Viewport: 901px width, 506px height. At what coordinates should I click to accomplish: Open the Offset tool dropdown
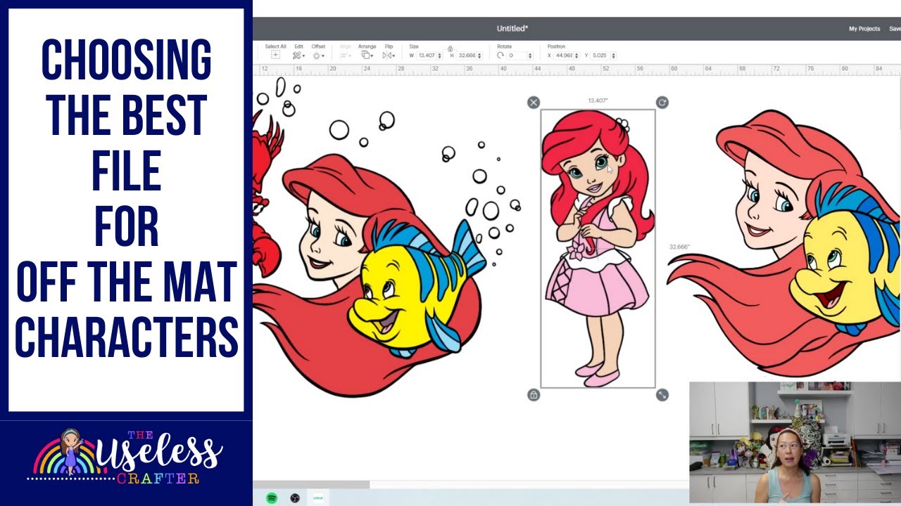pyautogui.click(x=318, y=51)
